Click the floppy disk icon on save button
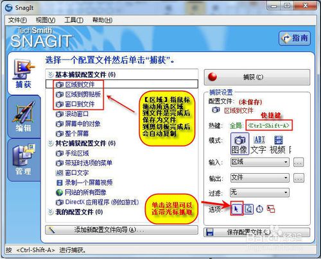This screenshot has width=321, height=259. [210, 232]
